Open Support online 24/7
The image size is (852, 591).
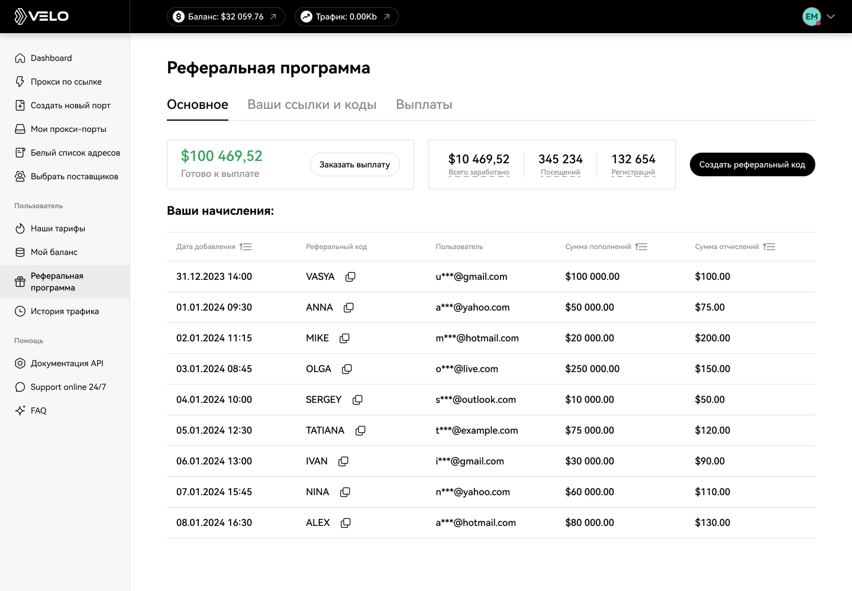[x=64, y=387]
